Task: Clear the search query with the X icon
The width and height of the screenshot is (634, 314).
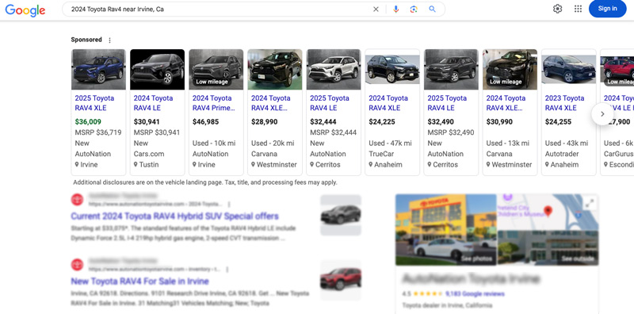Action: [x=376, y=10]
